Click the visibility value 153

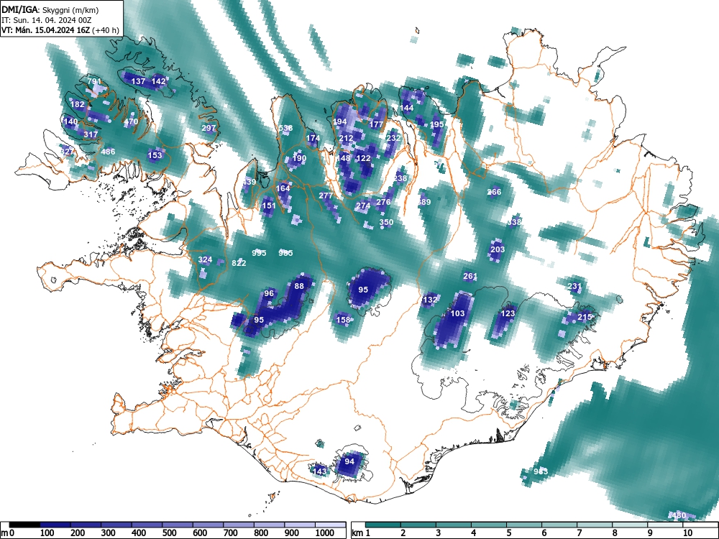(155, 155)
